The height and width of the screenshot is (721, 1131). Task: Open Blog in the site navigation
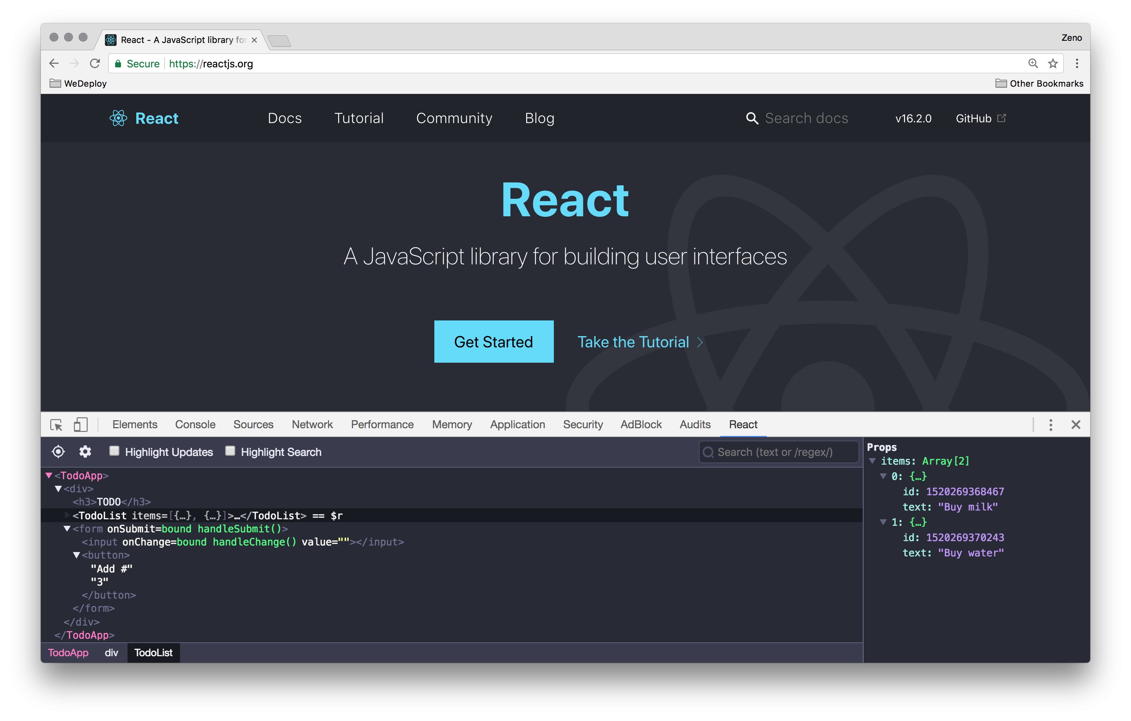540,118
